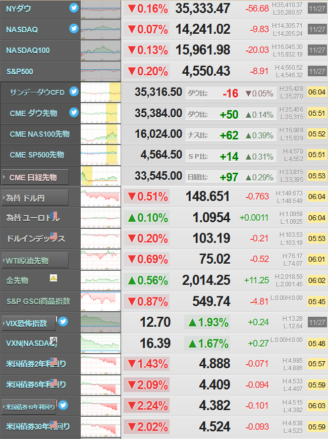Image resolution: width=328 pixels, height=439 pixels.
Task: Open the 金先物 mini chart
Action: (100, 280)
